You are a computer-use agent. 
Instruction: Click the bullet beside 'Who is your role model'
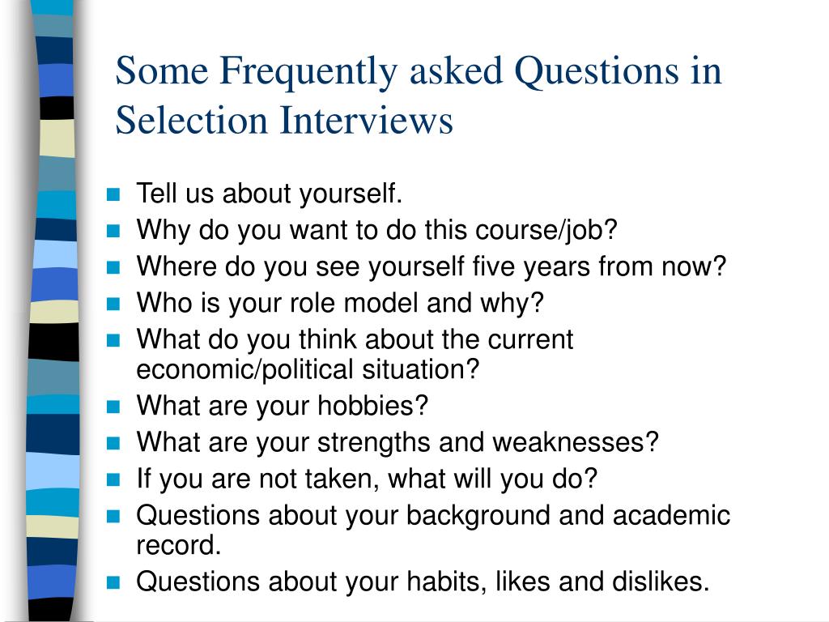tap(113, 304)
